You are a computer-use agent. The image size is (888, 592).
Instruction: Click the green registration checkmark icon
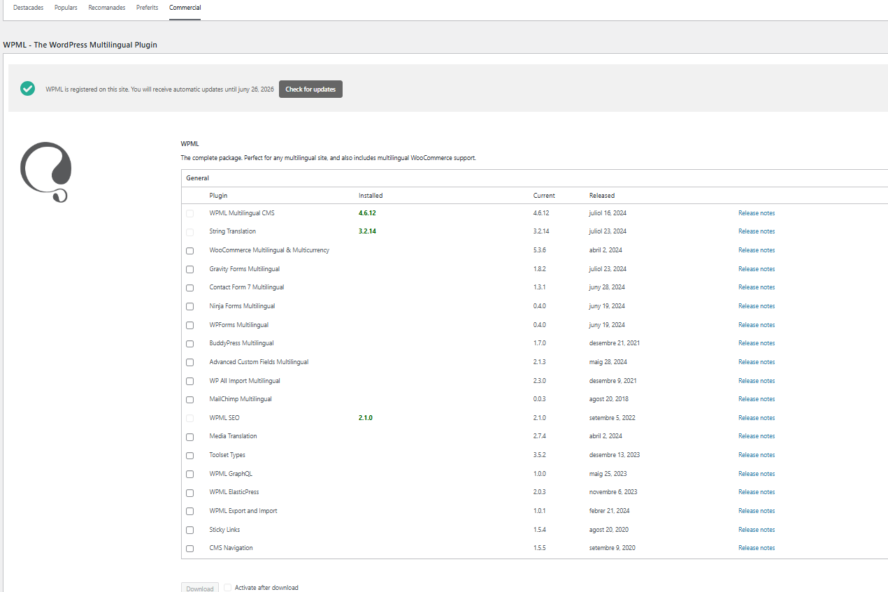28,89
